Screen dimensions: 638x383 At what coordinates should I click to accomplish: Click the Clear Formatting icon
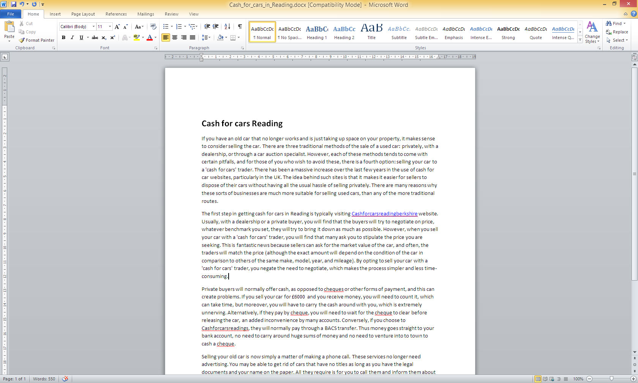(x=153, y=27)
